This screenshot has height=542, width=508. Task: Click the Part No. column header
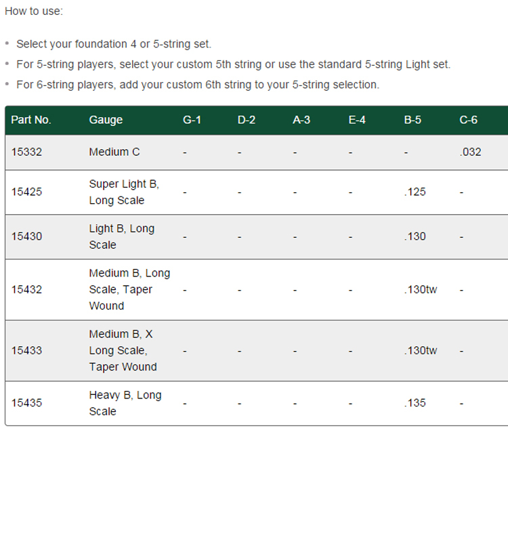click(x=31, y=120)
